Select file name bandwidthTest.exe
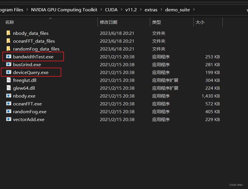248x189 pixels. pos(33,57)
